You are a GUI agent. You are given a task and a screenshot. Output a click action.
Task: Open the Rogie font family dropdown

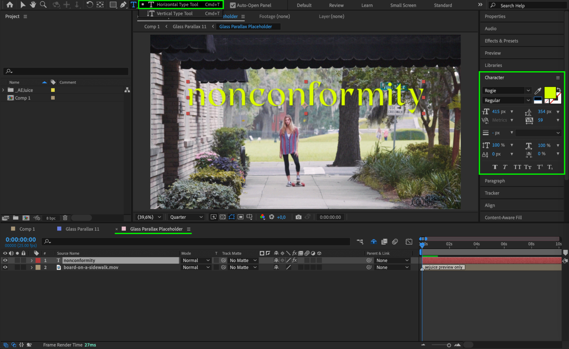coord(528,90)
